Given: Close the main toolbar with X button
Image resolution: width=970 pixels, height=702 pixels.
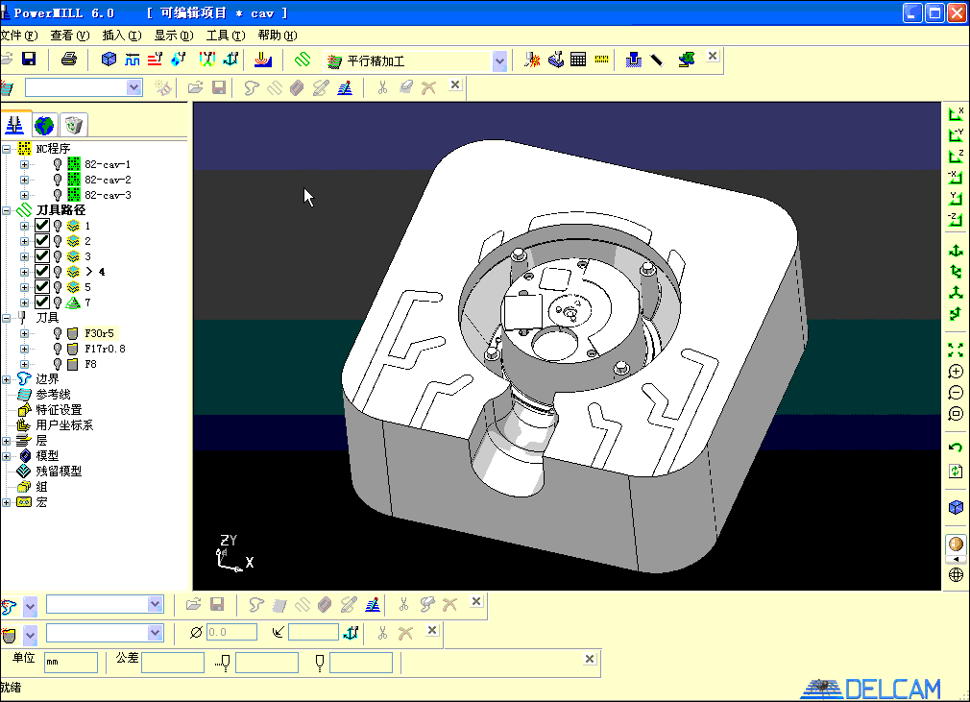Looking at the screenshot, I should pos(713,56).
